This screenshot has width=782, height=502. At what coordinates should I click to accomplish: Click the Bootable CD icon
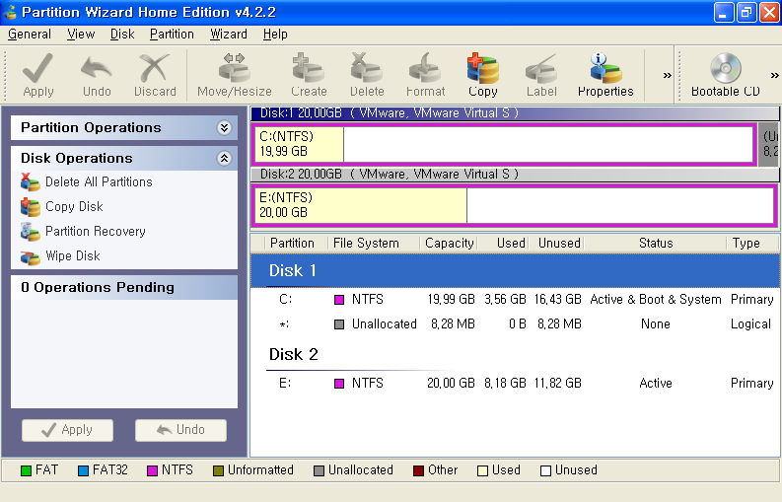click(725, 68)
